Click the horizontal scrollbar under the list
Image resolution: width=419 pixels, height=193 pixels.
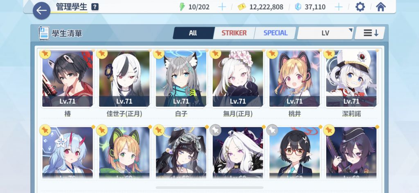pyautogui.click(x=209, y=188)
